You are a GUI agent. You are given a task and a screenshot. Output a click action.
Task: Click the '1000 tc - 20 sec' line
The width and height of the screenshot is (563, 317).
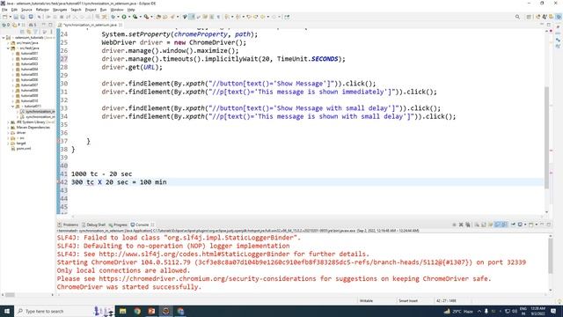pos(102,174)
